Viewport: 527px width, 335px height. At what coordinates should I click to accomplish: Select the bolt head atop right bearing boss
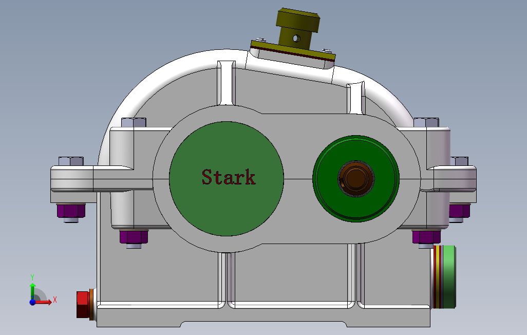(x=426, y=122)
